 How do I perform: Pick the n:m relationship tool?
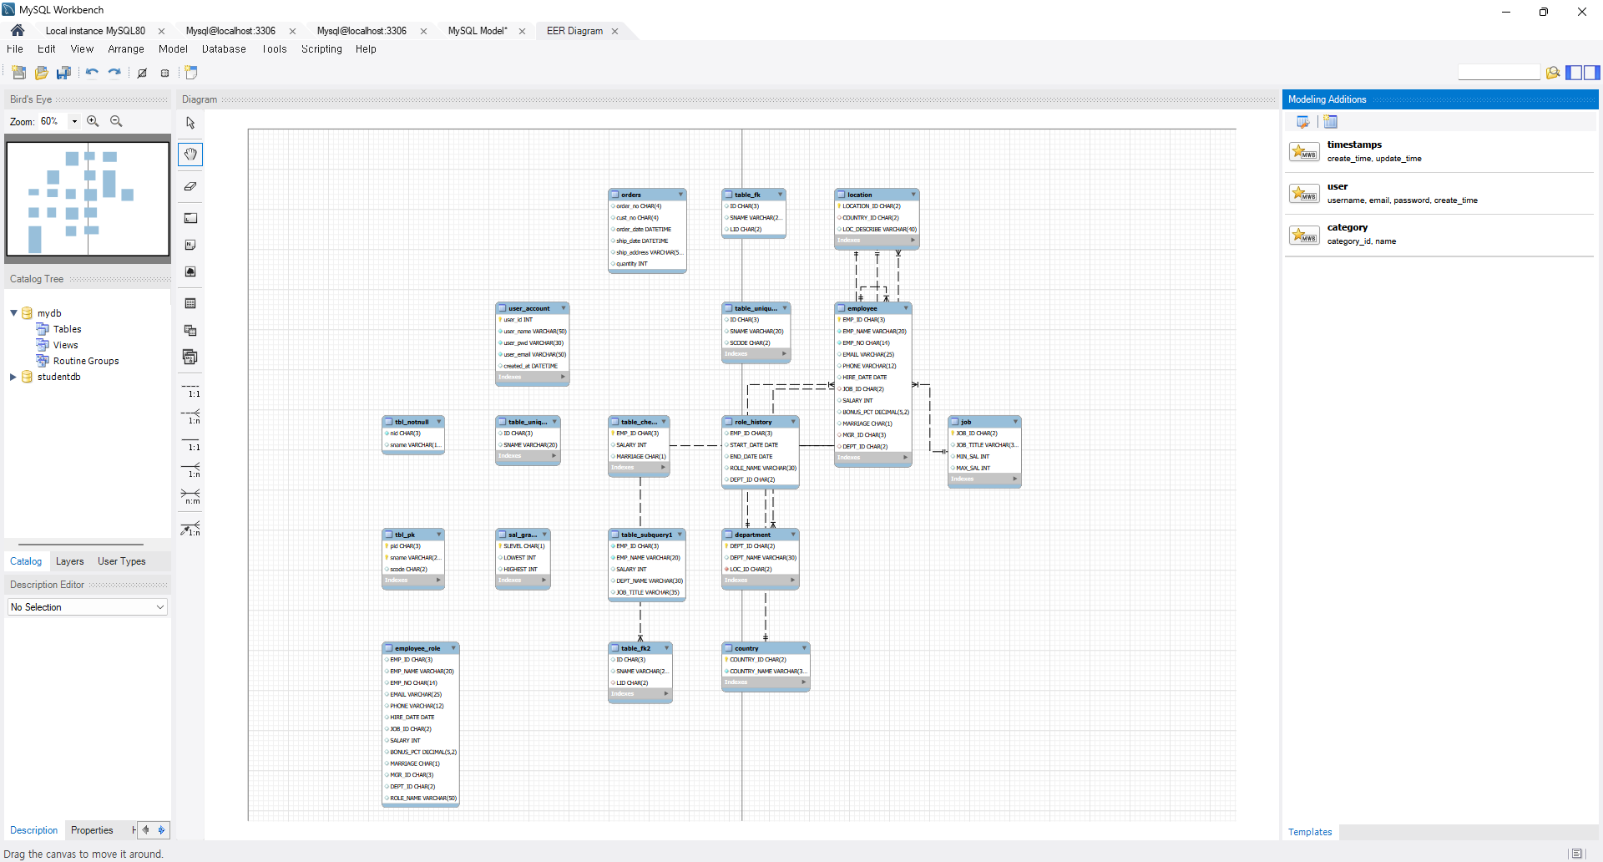click(x=190, y=497)
